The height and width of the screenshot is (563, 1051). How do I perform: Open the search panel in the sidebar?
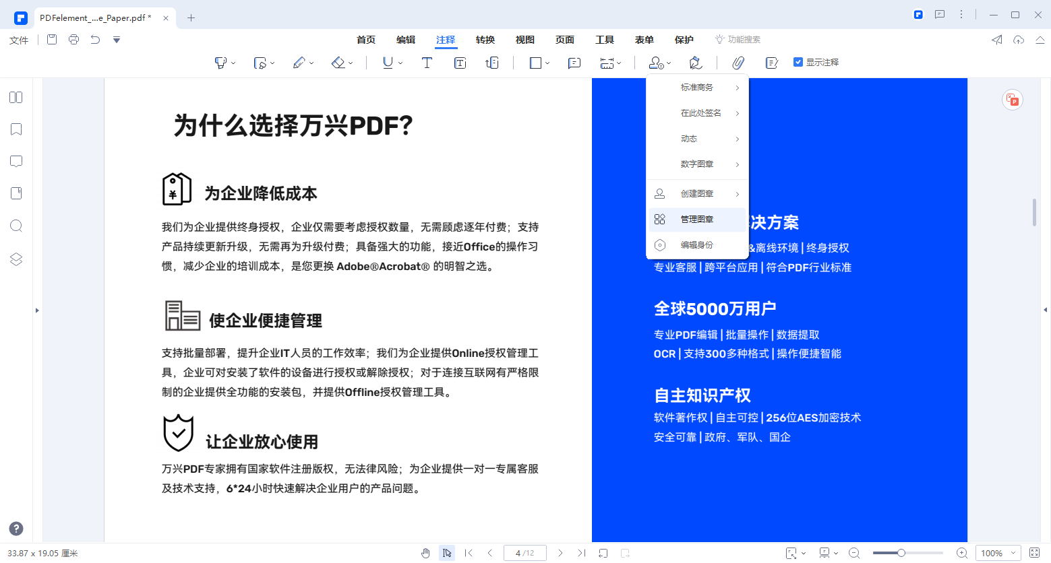point(15,226)
